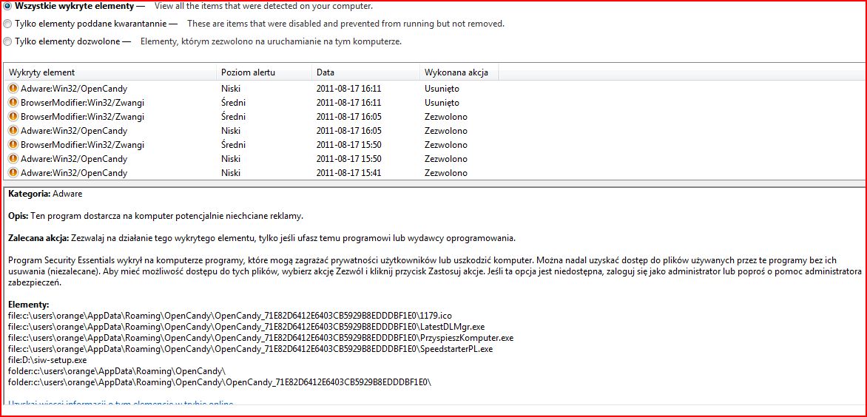
Task: Click 'Niski' level in OpenCandy 16:11 row
Action: (231, 89)
